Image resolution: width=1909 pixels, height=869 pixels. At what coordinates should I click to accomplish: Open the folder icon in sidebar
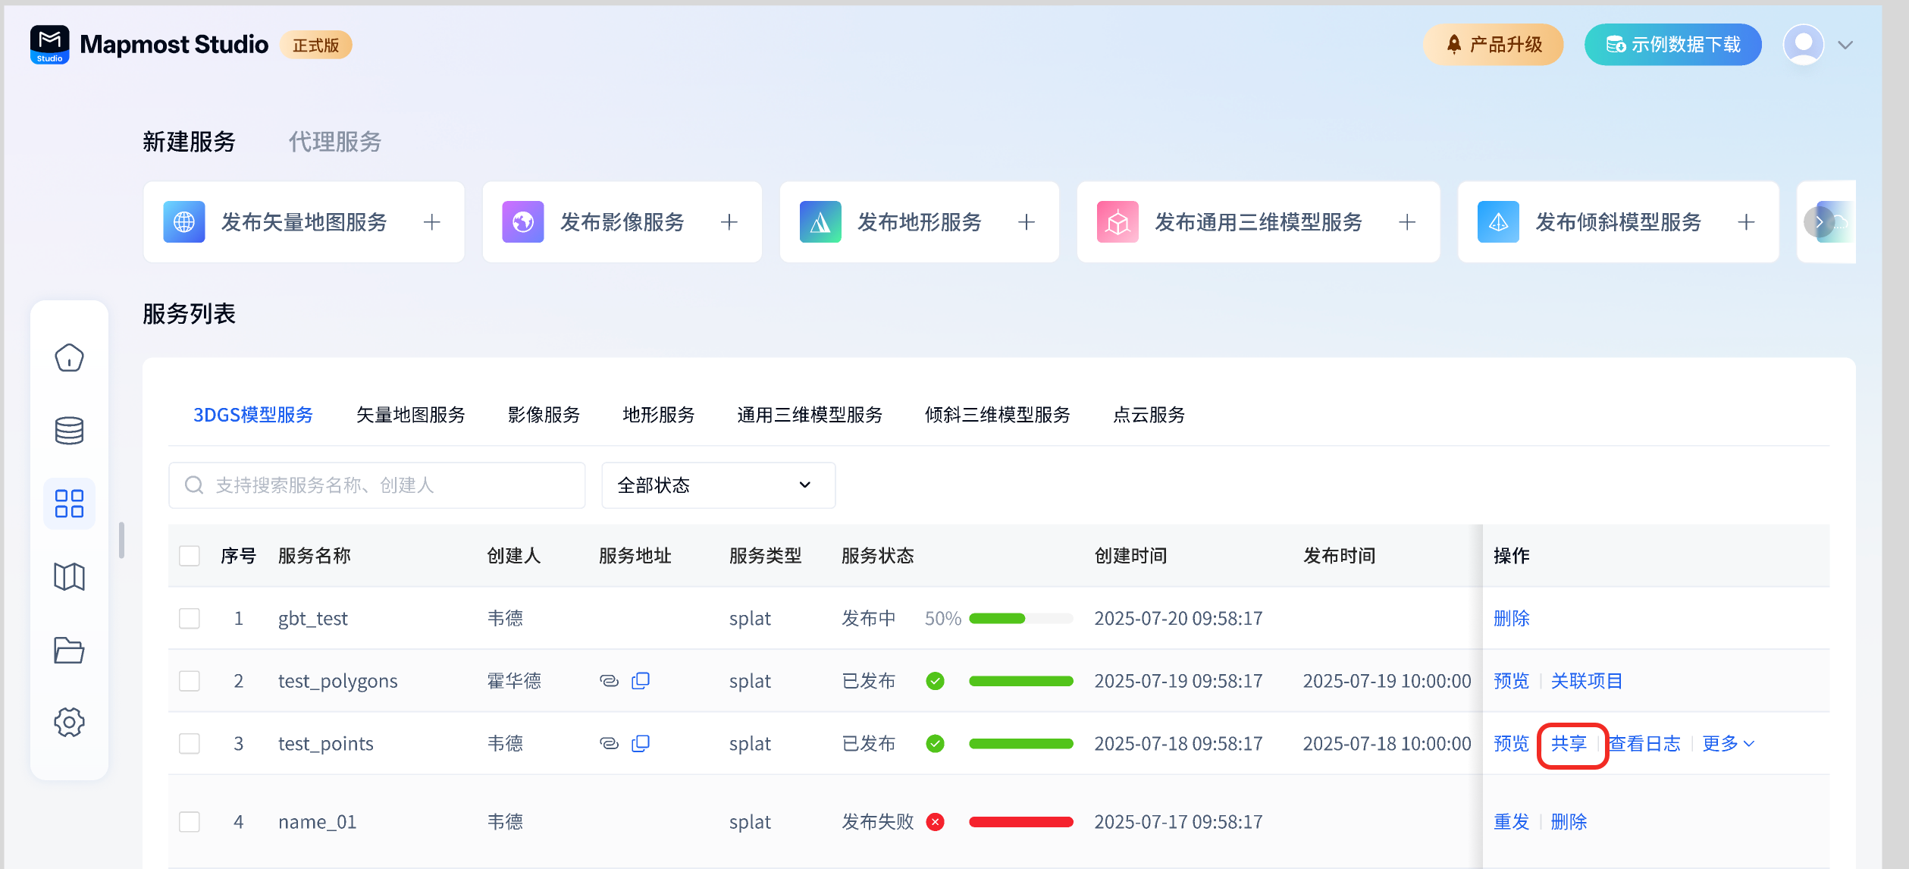69,650
